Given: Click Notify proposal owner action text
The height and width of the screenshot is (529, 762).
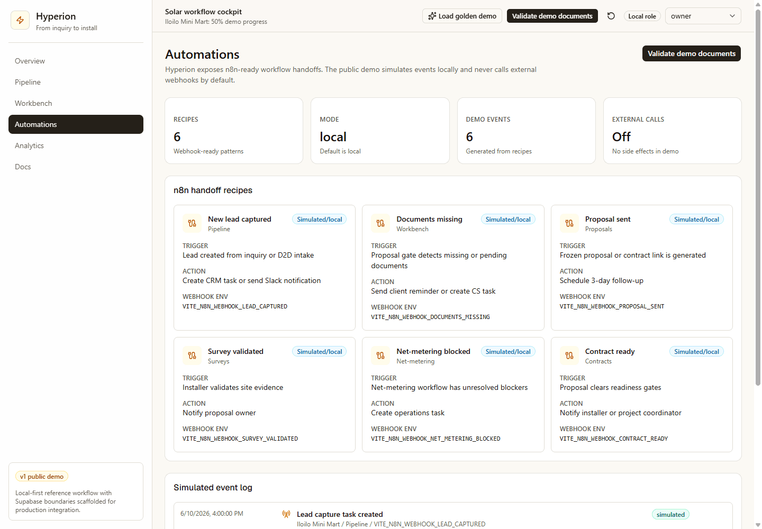Looking at the screenshot, I should pyautogui.click(x=219, y=413).
